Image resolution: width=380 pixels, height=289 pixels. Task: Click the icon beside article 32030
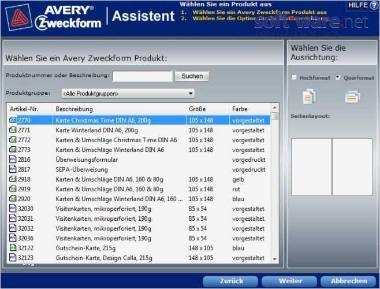(13, 209)
